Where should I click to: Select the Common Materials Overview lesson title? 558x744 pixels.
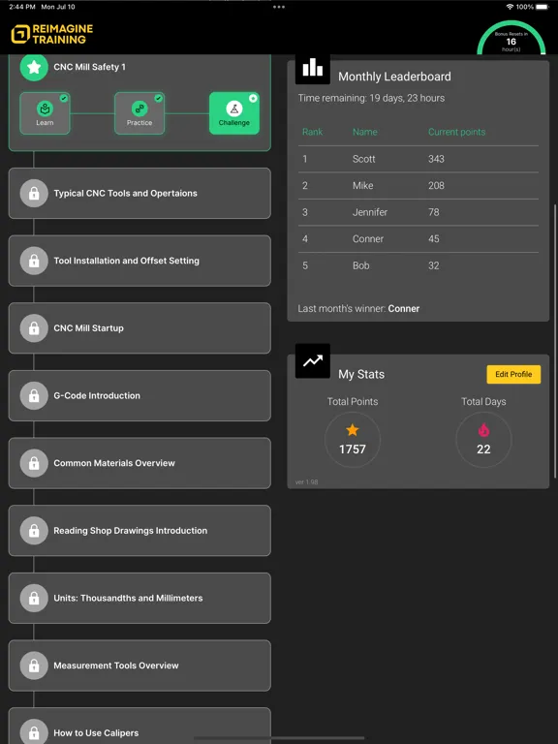114,463
